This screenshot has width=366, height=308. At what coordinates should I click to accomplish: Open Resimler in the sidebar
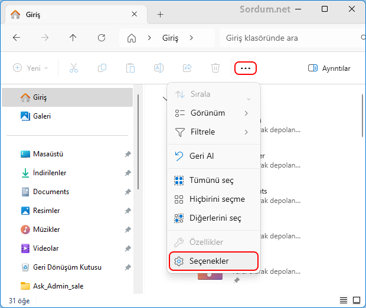pos(67,211)
